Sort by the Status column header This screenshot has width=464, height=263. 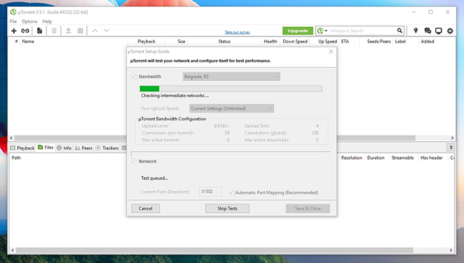tap(224, 42)
